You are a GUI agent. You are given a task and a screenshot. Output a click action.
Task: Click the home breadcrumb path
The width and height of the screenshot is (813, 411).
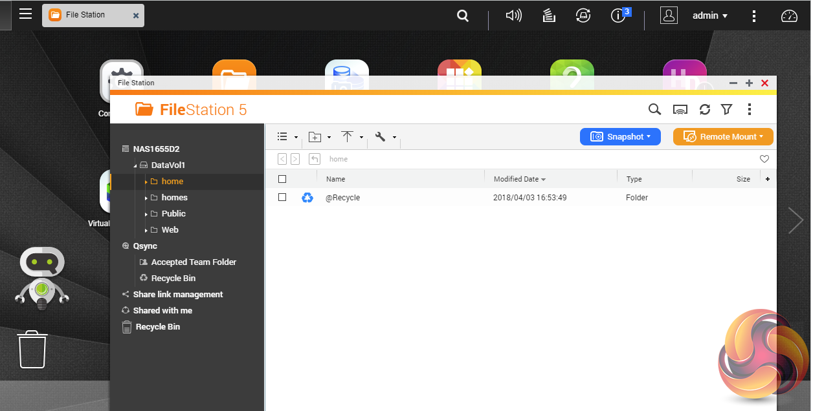(339, 159)
